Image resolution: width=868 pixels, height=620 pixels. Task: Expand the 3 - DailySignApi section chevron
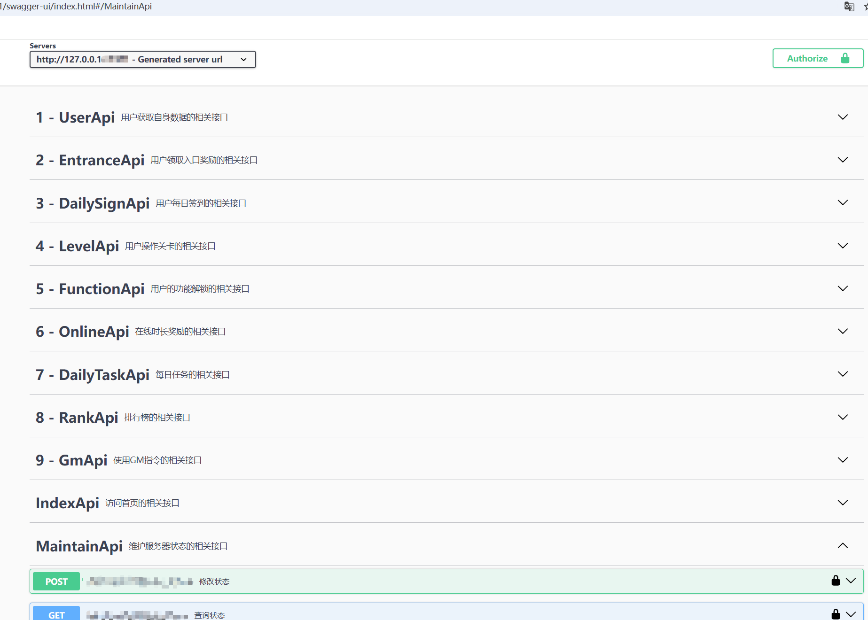(843, 202)
